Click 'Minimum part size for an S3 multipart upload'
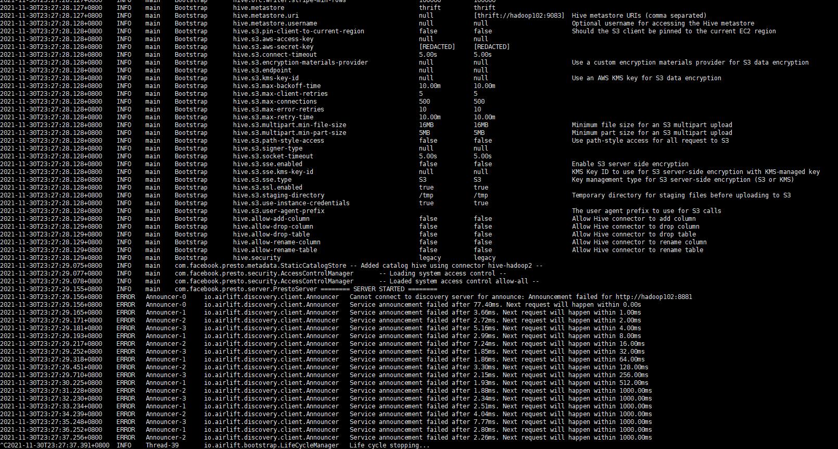Viewport: 838px width, 449px height. click(x=652, y=133)
